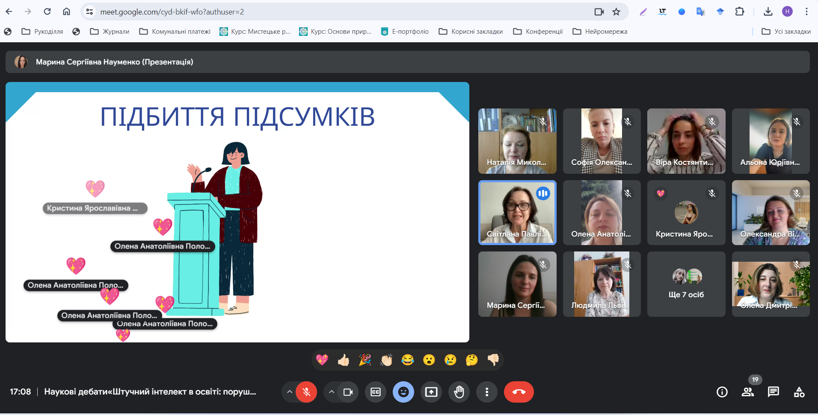Raise your hand in the meeting
This screenshot has width=818, height=415.
pyautogui.click(x=459, y=392)
